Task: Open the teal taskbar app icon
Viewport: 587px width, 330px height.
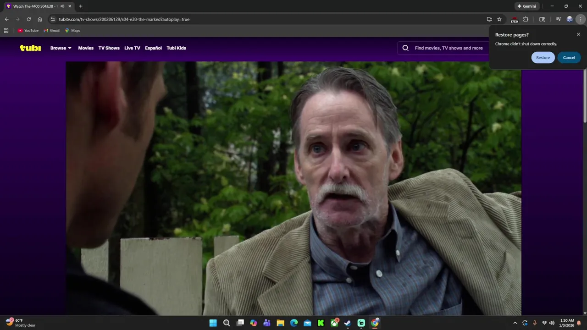Action: pos(361,323)
